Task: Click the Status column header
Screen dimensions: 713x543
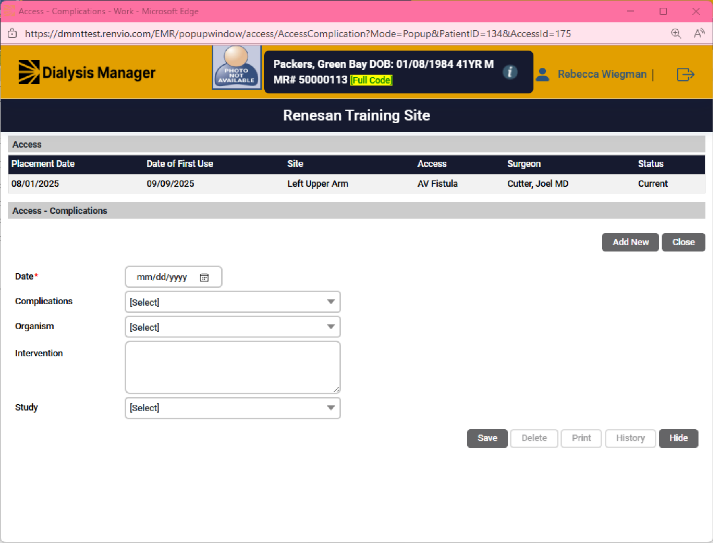Action: click(651, 164)
